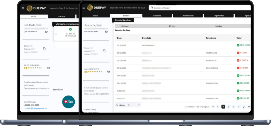Open the Extratos tab on the back laptop
The image size is (271, 126).
[x=62, y=16]
